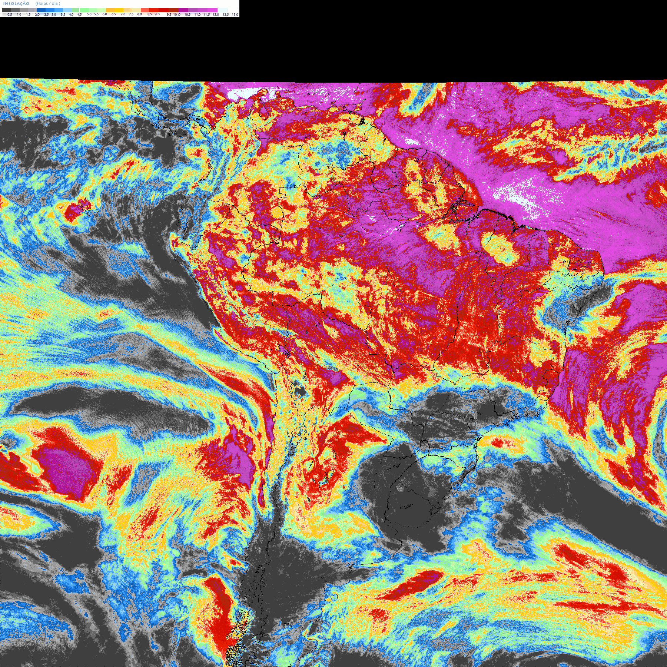Click the '12.0' legend value
This screenshot has width=667, height=667.
pyautogui.click(x=216, y=14)
